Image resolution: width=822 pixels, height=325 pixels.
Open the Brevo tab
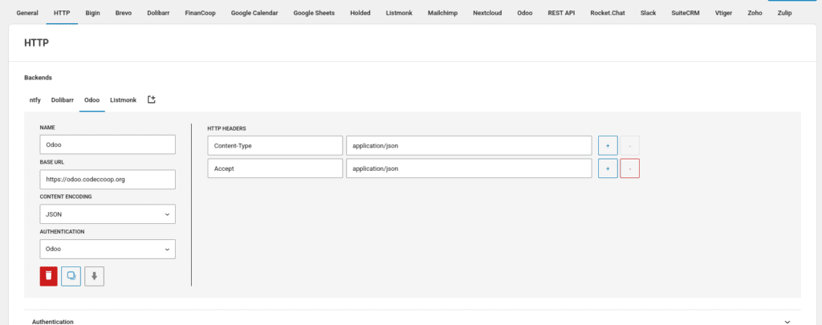(124, 13)
